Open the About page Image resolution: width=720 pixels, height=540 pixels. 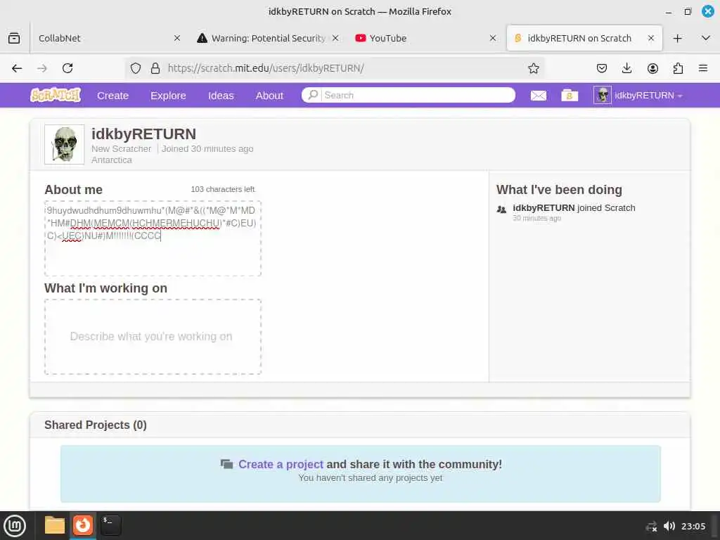269,96
